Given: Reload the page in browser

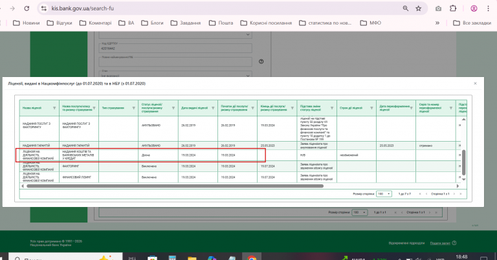Looking at the screenshot, I should tap(27, 8).
